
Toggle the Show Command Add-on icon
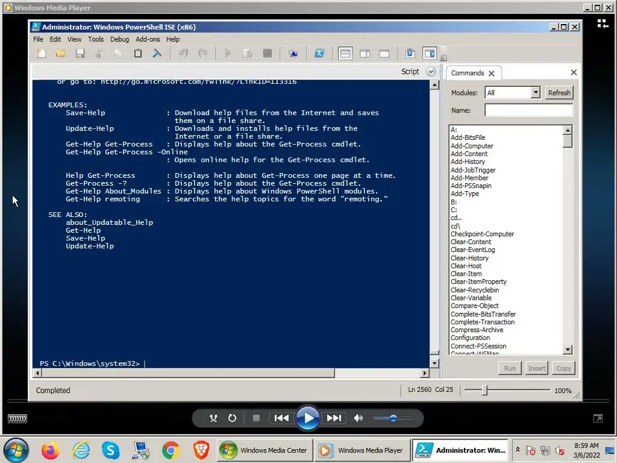tap(429, 54)
